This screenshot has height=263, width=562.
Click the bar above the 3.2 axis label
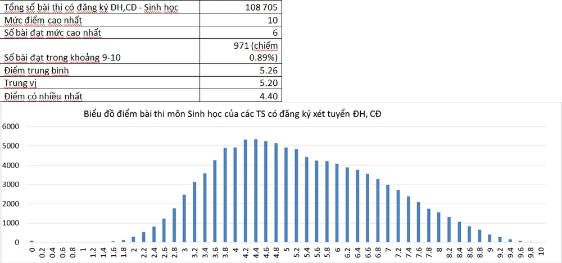pos(195,212)
